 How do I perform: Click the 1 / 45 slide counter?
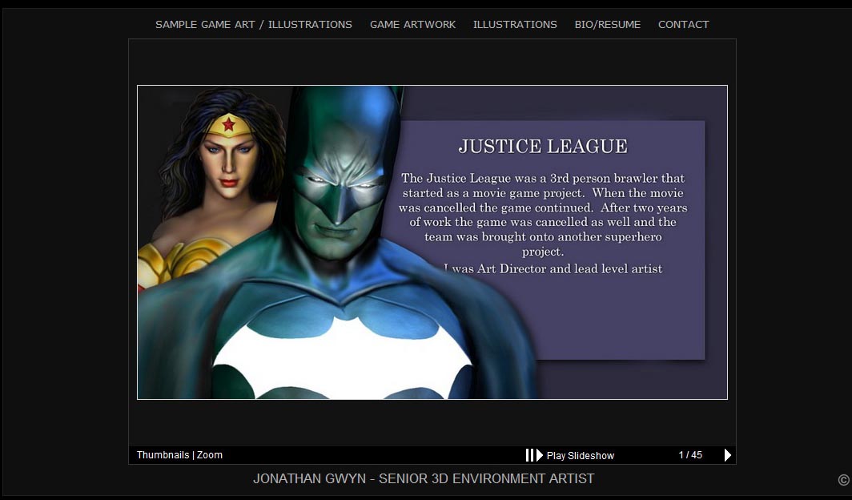690,455
